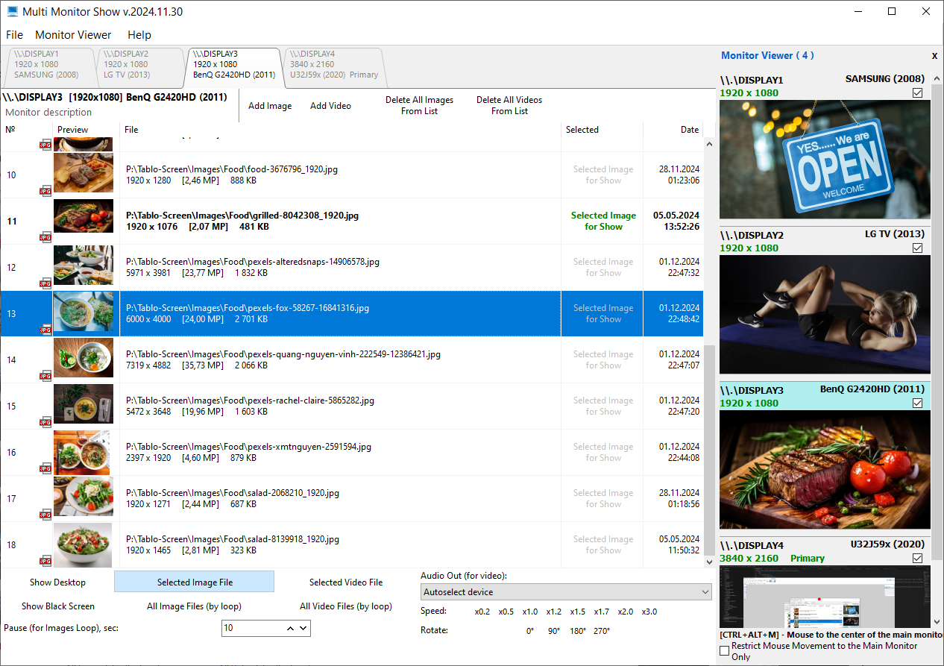Image resolution: width=944 pixels, height=666 pixels.
Task: Click Show Black Screen button
Action: tap(58, 606)
